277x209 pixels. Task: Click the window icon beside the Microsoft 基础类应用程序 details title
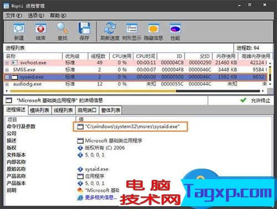[x=9, y=101]
